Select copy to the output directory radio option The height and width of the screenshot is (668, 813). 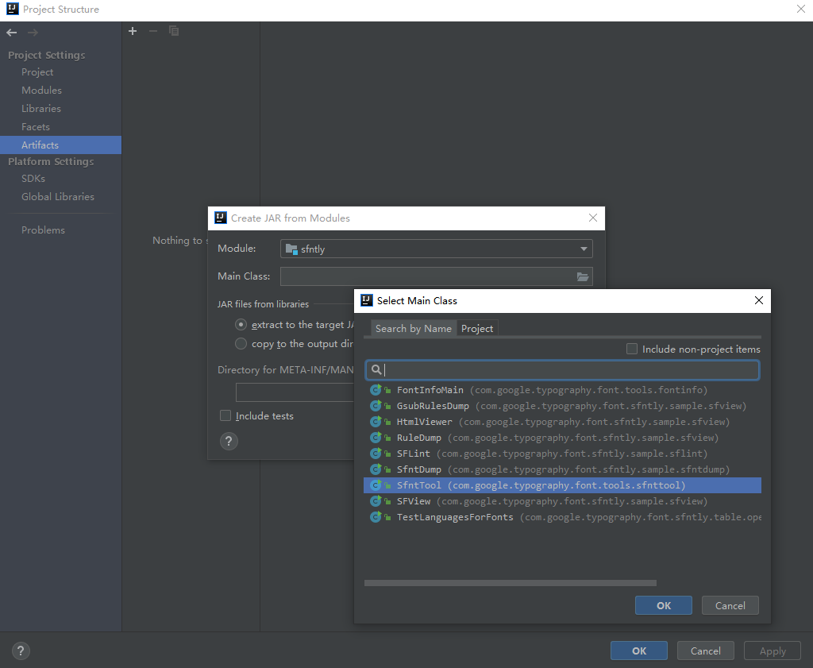[241, 344]
